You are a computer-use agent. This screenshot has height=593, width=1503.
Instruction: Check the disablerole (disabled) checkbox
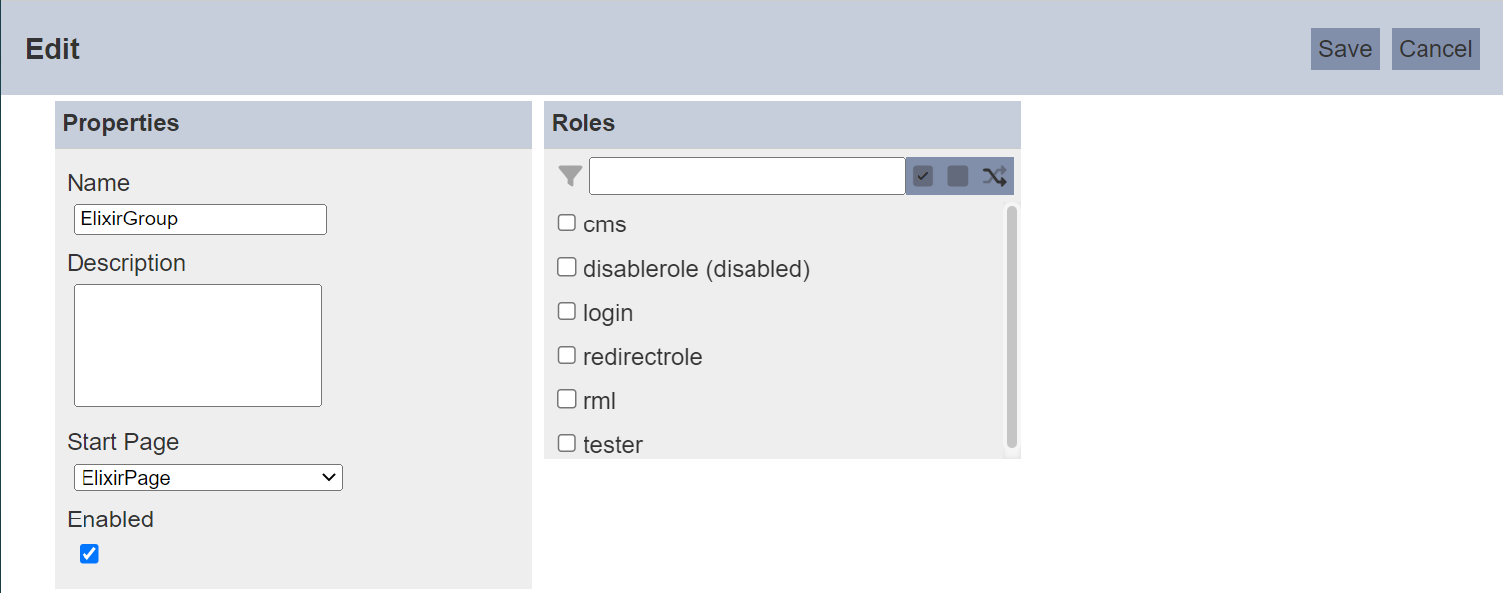click(567, 267)
